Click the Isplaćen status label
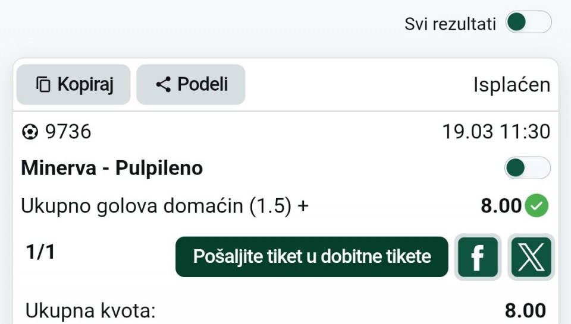Image resolution: width=571 pixels, height=324 pixels. 512,85
